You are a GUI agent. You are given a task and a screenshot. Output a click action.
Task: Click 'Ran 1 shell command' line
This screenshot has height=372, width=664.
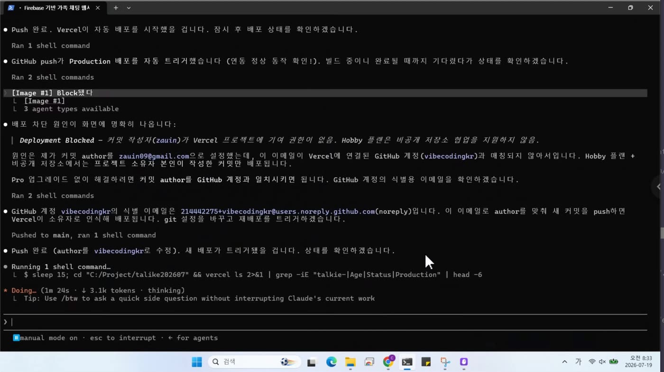click(x=51, y=45)
